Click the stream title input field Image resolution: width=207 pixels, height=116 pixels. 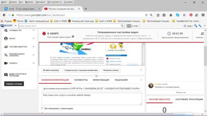tap(92, 89)
